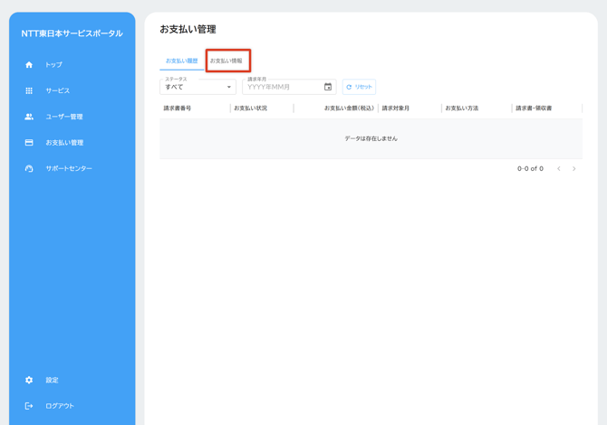Click NTT東日本サービスポータル title
This screenshot has height=425, width=607.
coord(72,33)
